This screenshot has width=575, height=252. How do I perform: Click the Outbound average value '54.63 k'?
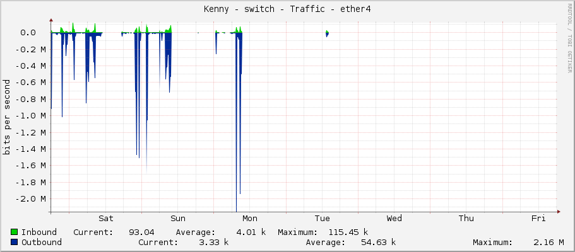(x=378, y=242)
